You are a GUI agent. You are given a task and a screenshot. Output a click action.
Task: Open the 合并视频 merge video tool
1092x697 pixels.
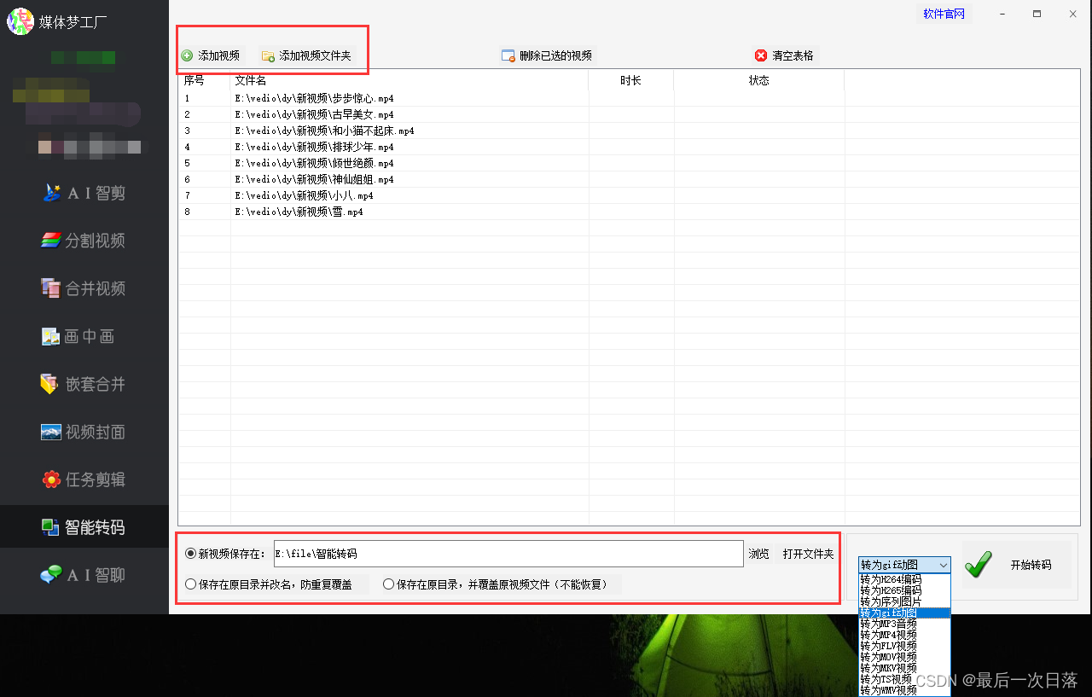[x=84, y=288]
